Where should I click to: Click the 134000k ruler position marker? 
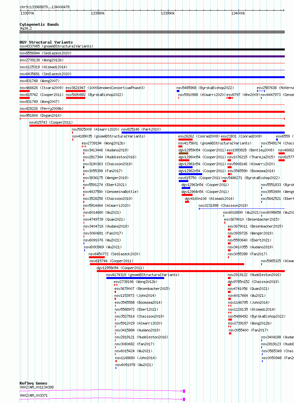pyautogui.click(x=238, y=13)
